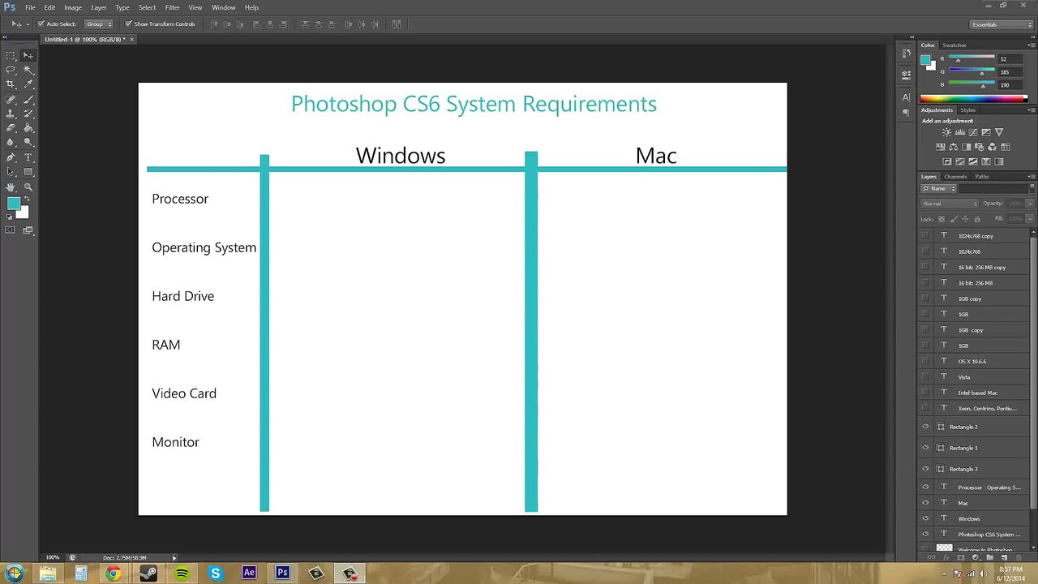Select the Clone Stamp tool
Viewport: 1038px width, 584px height.
[x=11, y=114]
